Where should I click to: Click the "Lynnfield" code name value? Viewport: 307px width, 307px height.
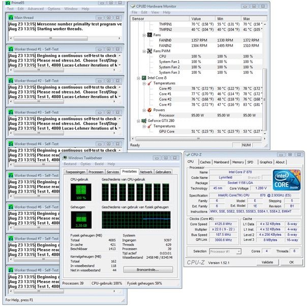[x=225, y=177]
